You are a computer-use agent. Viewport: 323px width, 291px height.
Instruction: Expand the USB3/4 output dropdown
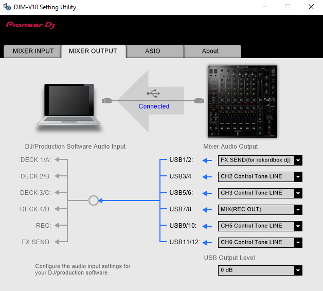(260, 177)
